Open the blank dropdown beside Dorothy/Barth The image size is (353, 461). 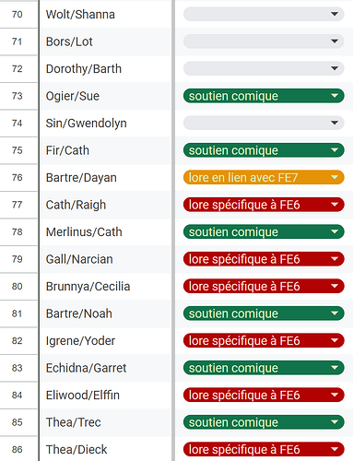click(264, 68)
